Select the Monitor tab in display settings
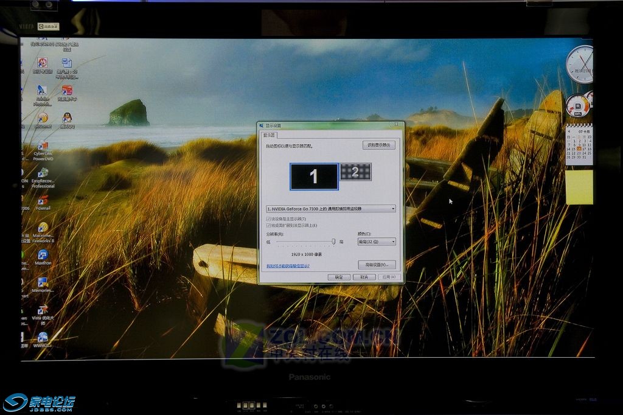This screenshot has height=415, width=623. pos(269,135)
